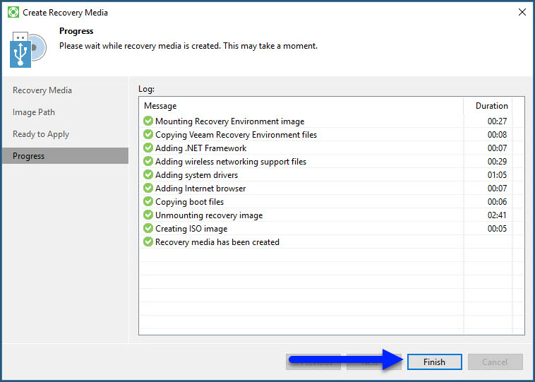Image resolution: width=535 pixels, height=382 pixels.
Task: Click success icon for Unmounting recovery image
Action: 148,215
